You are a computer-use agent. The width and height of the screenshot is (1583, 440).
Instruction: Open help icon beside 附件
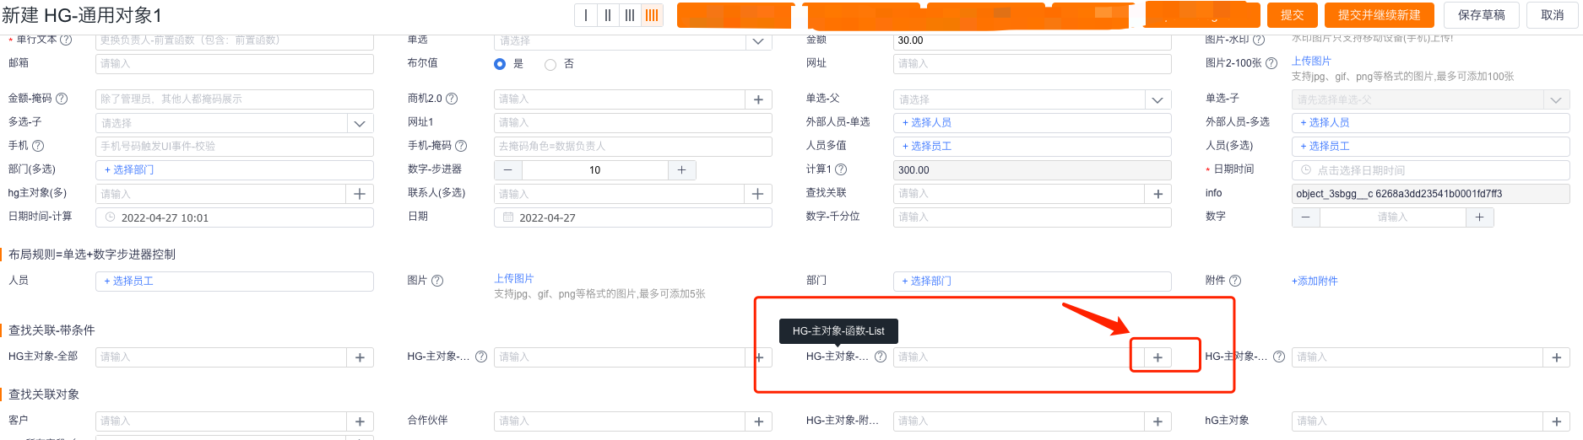tap(1235, 281)
